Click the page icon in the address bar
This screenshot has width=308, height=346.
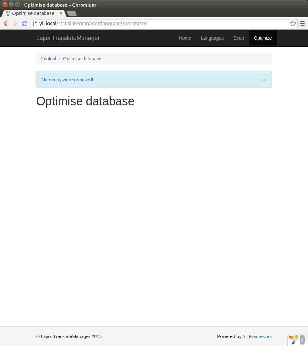tap(35, 23)
